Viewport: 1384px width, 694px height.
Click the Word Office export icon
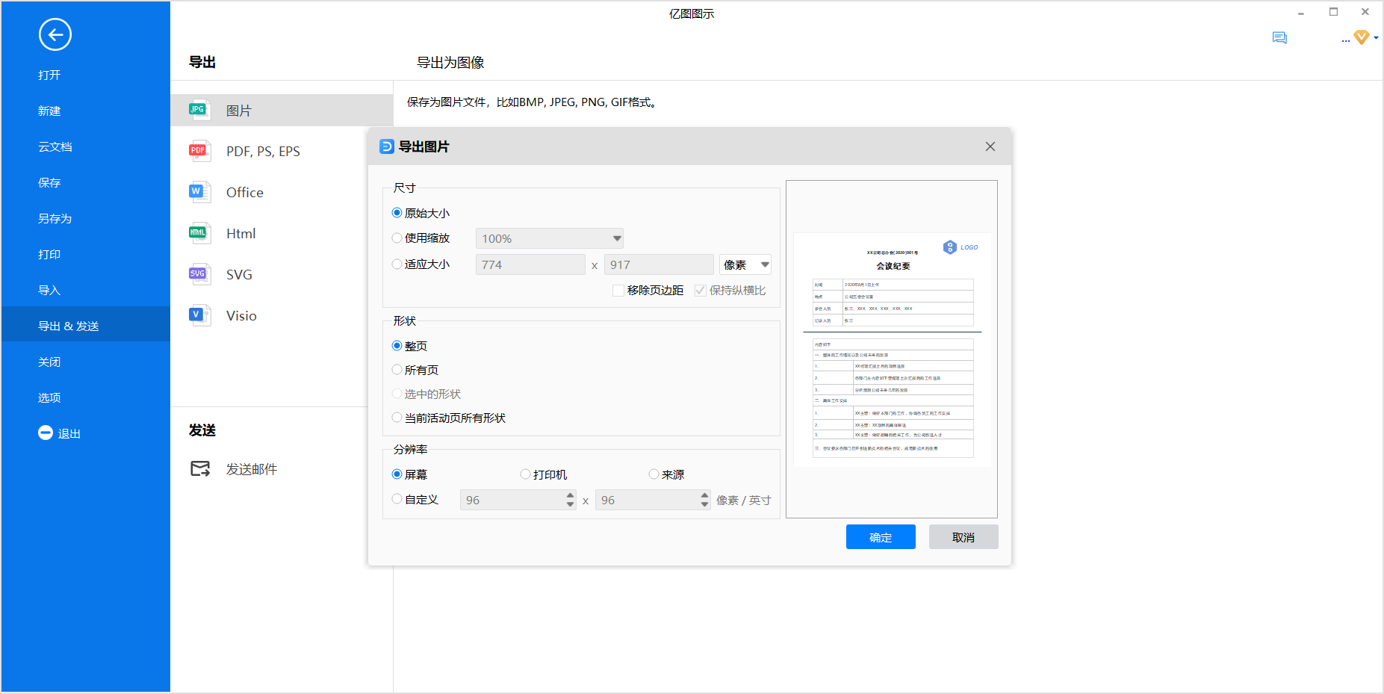198,192
